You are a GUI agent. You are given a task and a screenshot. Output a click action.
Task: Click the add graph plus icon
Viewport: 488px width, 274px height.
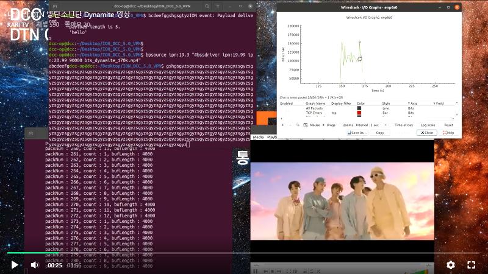click(x=282, y=125)
